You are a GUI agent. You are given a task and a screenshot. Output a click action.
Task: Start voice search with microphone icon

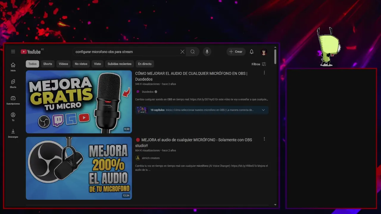pos(207,52)
